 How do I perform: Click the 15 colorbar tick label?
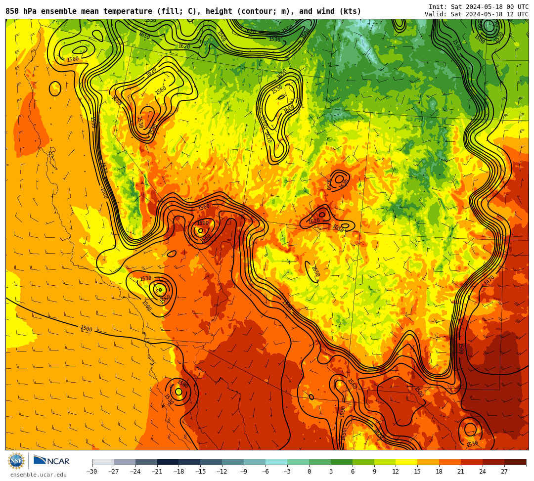(x=417, y=472)
